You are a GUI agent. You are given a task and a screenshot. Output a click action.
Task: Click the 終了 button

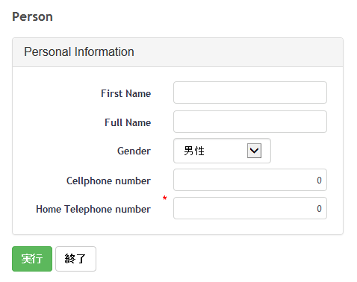coord(75,259)
